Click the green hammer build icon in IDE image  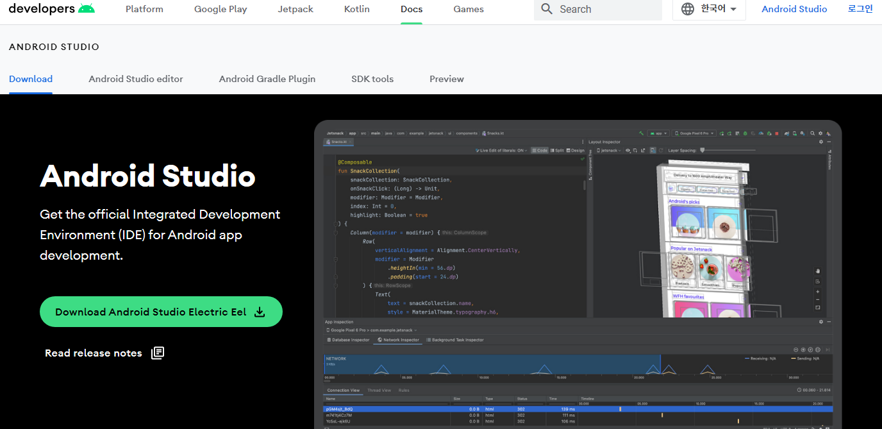(x=642, y=133)
